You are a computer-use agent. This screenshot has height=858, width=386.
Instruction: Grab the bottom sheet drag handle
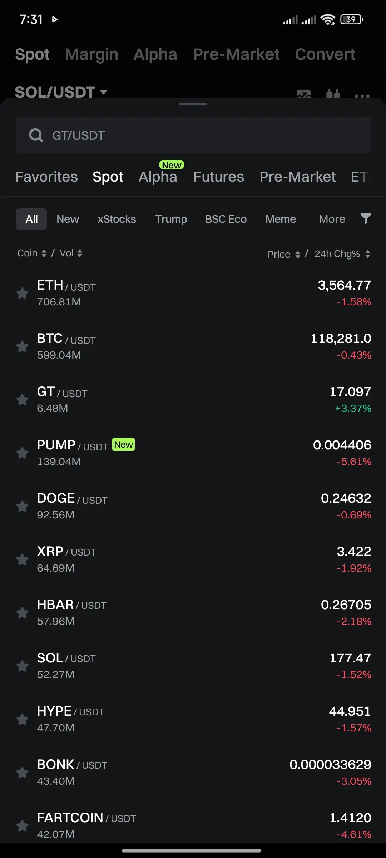tap(193, 104)
